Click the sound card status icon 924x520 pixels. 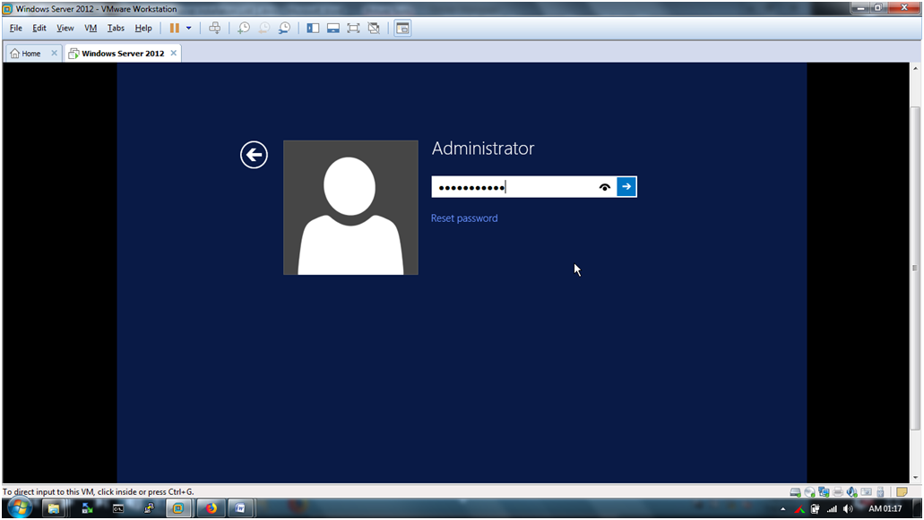[852, 491]
